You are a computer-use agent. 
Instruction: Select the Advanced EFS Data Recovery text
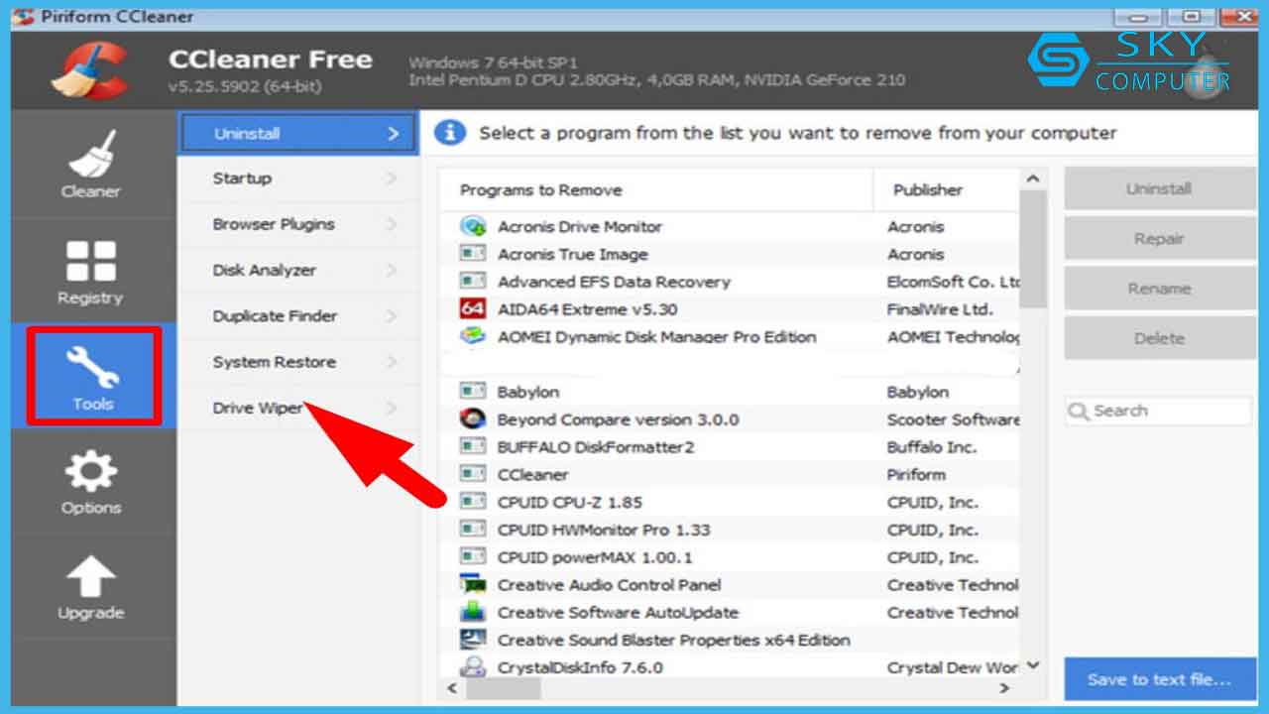pos(614,282)
